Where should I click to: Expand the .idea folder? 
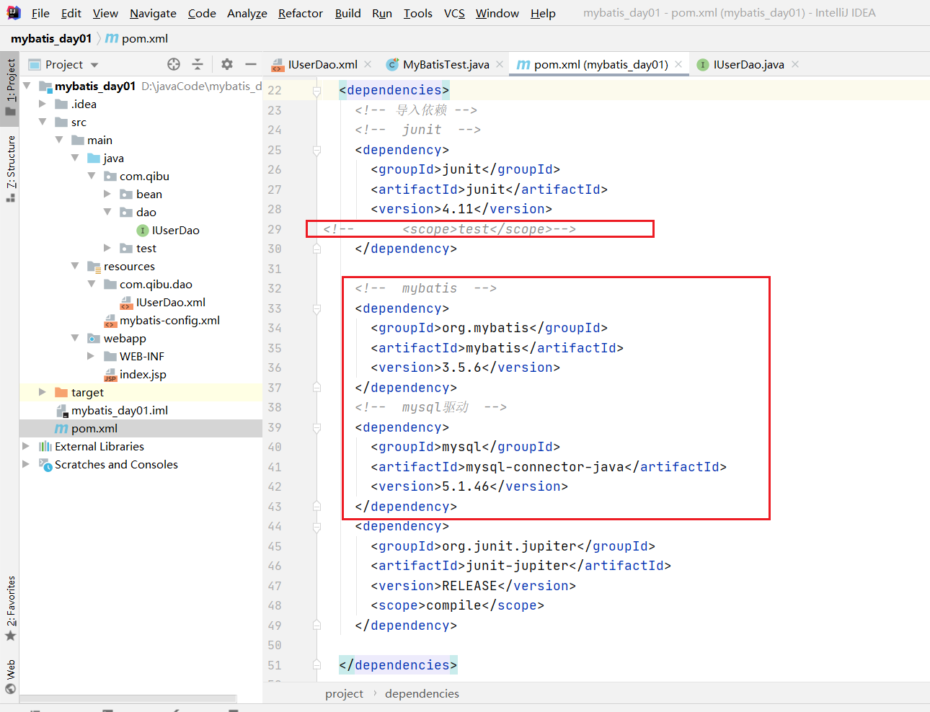(x=43, y=104)
